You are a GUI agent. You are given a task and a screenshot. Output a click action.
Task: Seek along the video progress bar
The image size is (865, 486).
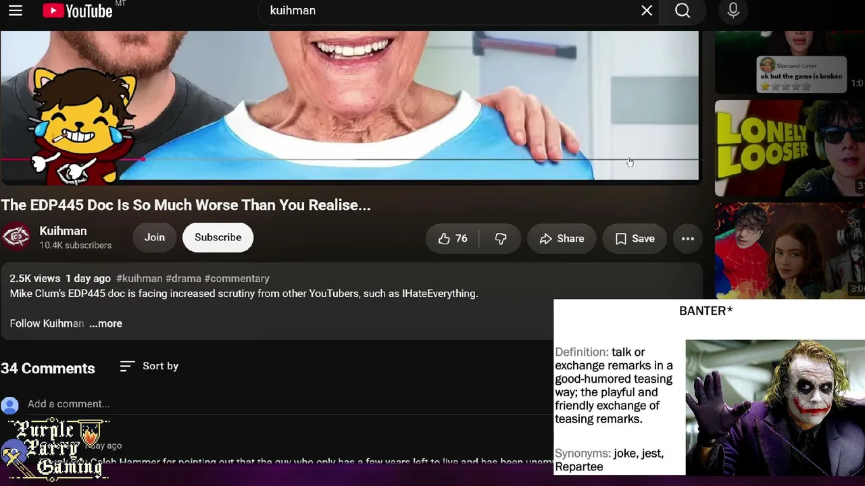click(349, 160)
